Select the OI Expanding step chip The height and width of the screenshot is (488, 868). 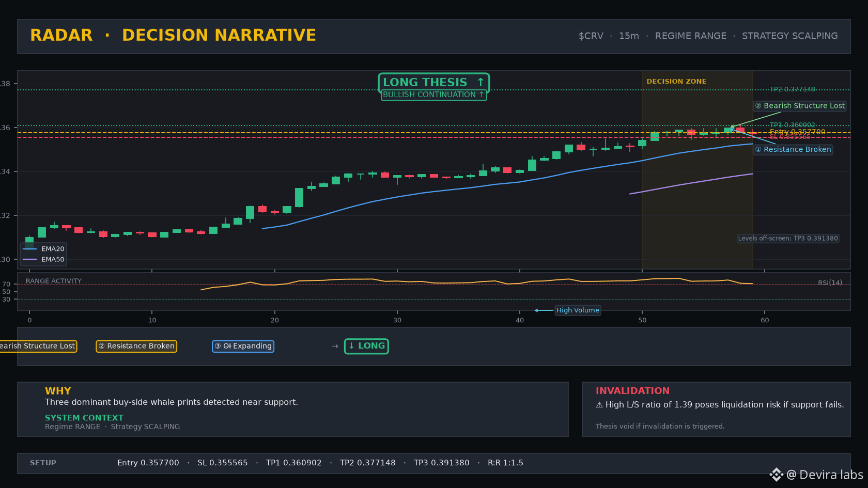tap(243, 346)
